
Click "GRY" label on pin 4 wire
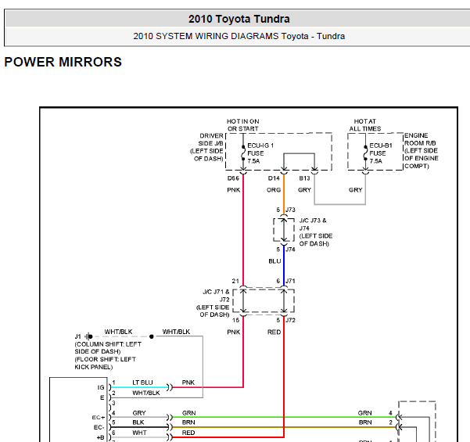point(139,413)
